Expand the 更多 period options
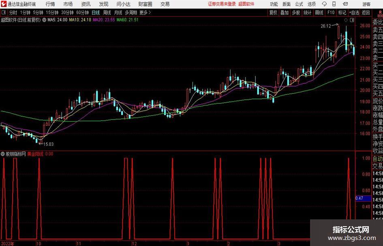 (x=145, y=13)
